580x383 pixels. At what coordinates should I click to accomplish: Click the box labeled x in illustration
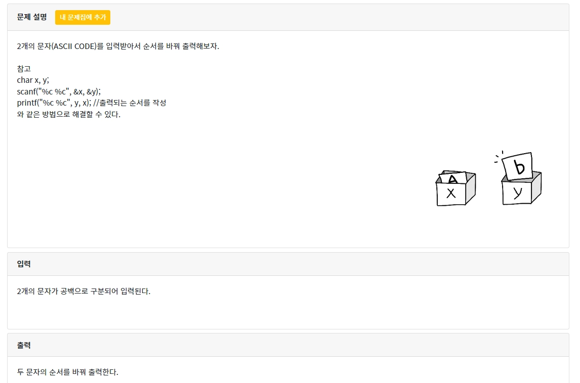point(451,194)
